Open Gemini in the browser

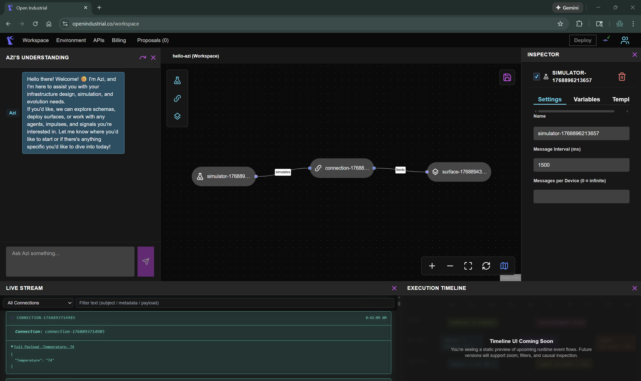pos(567,8)
